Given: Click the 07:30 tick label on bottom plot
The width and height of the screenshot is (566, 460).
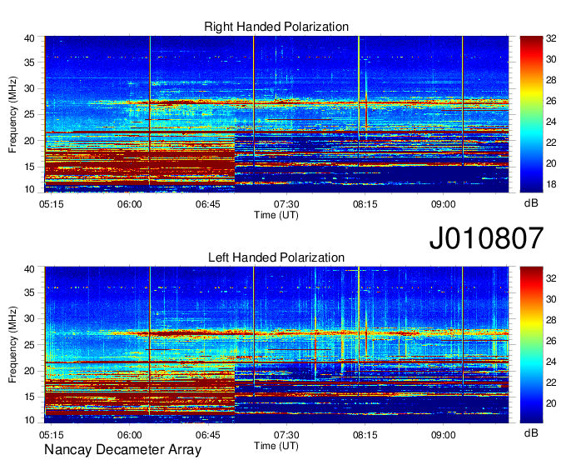Looking at the screenshot, I should pos(286,435).
